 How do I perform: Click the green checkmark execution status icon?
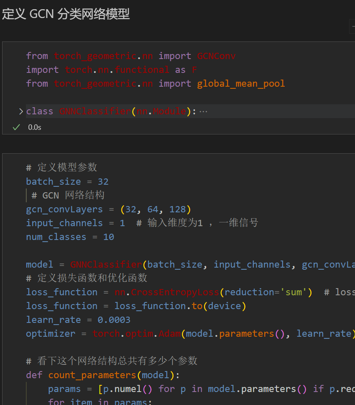tap(16, 127)
